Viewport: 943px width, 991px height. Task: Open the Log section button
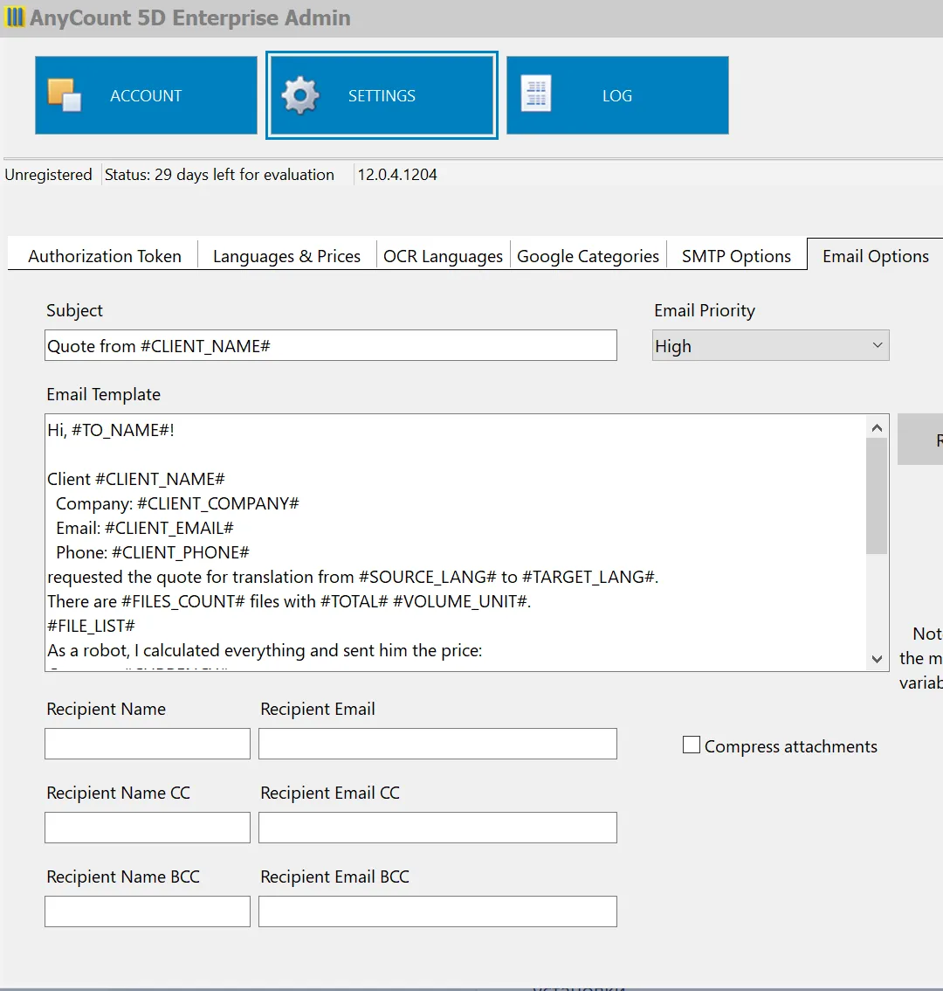click(x=617, y=95)
